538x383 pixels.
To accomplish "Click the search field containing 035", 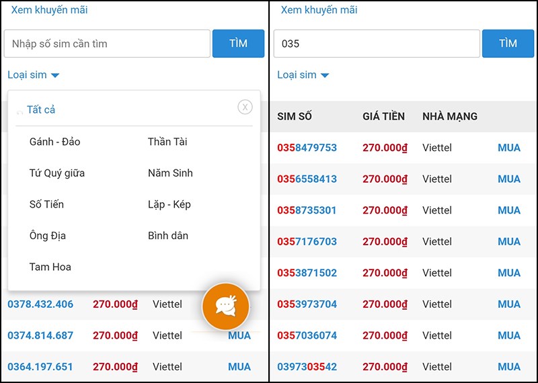I will pos(377,44).
